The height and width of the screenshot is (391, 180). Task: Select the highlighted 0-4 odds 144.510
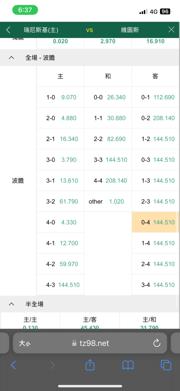(x=155, y=222)
